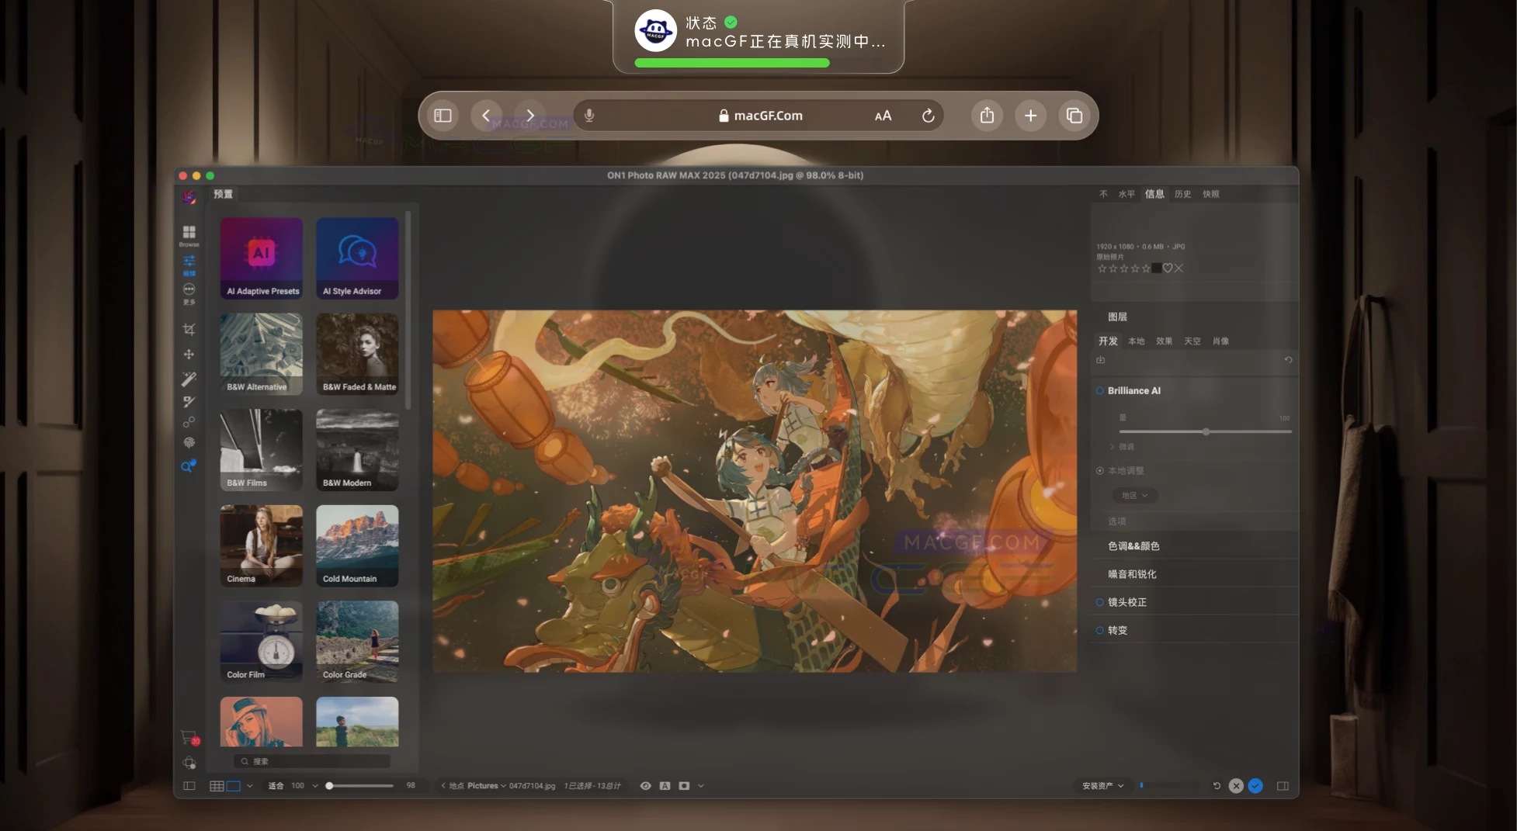Select the Move/Transform tool
This screenshot has height=831, width=1517.
pyautogui.click(x=189, y=355)
